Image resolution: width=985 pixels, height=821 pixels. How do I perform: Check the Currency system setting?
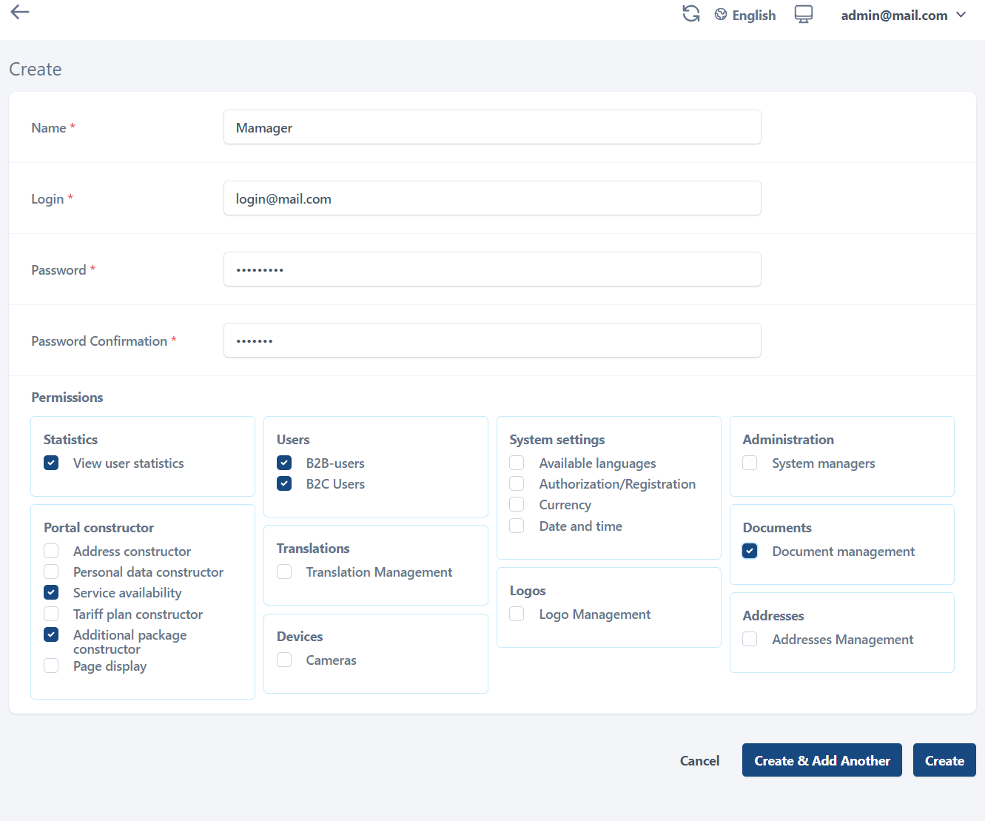coord(517,505)
